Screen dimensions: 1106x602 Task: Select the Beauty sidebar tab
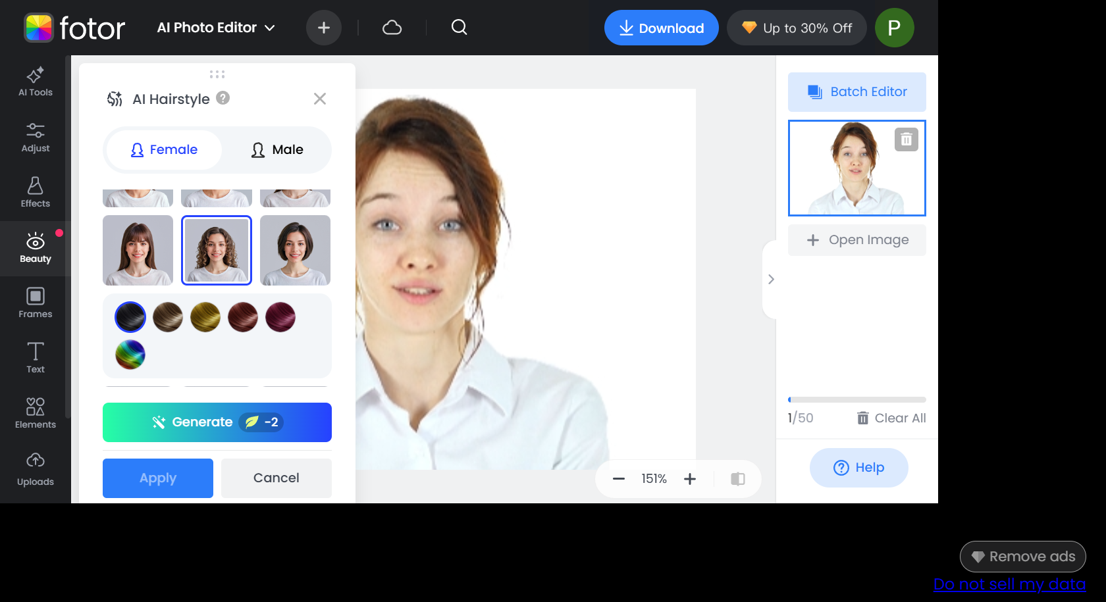coord(36,248)
